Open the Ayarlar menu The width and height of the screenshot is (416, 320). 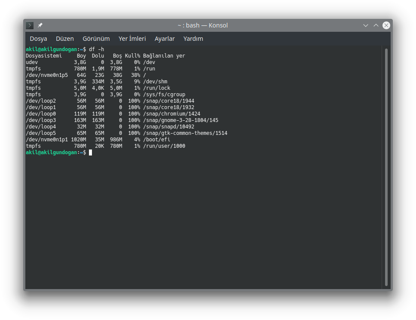pyautogui.click(x=165, y=39)
